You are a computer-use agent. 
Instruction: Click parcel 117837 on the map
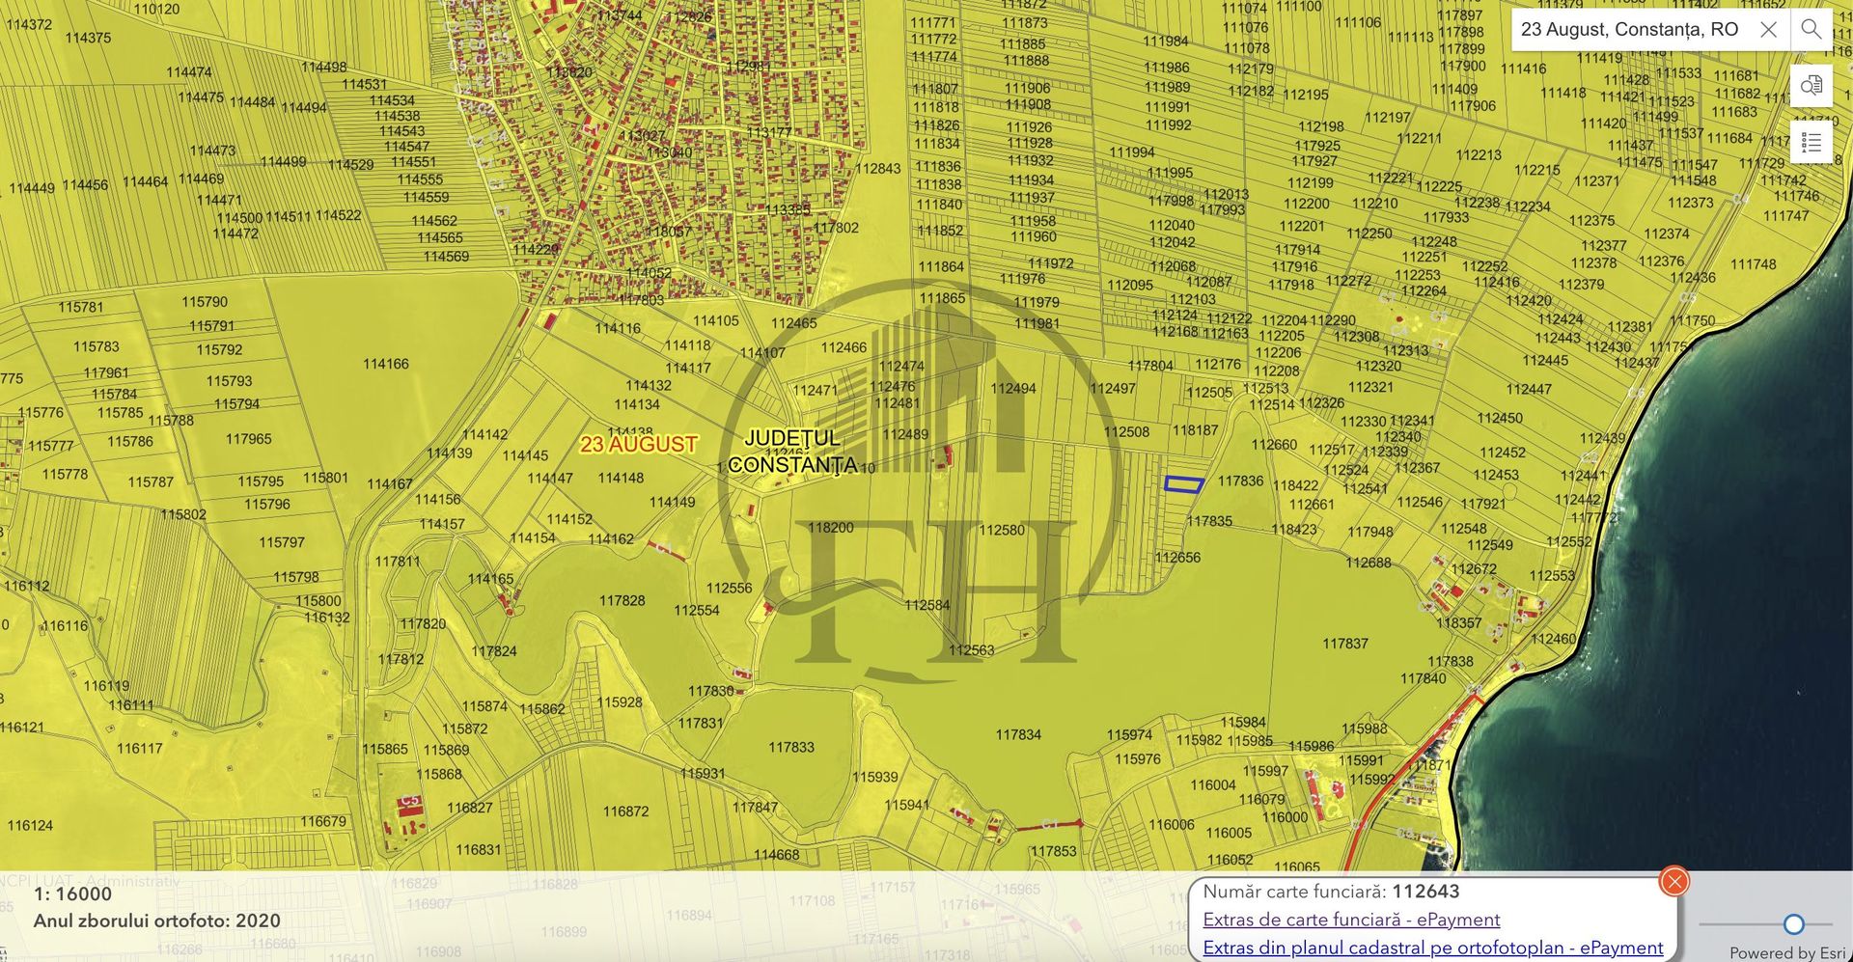1344,644
